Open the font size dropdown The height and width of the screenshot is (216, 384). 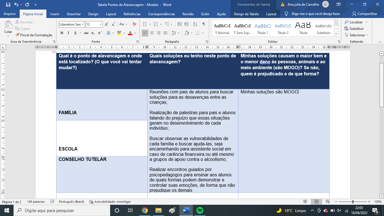tap(100, 24)
